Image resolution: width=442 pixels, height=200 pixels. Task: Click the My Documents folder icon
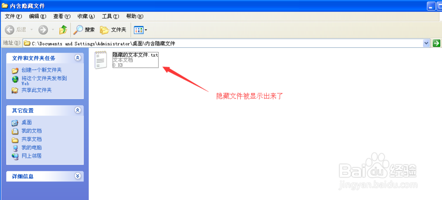15,131
